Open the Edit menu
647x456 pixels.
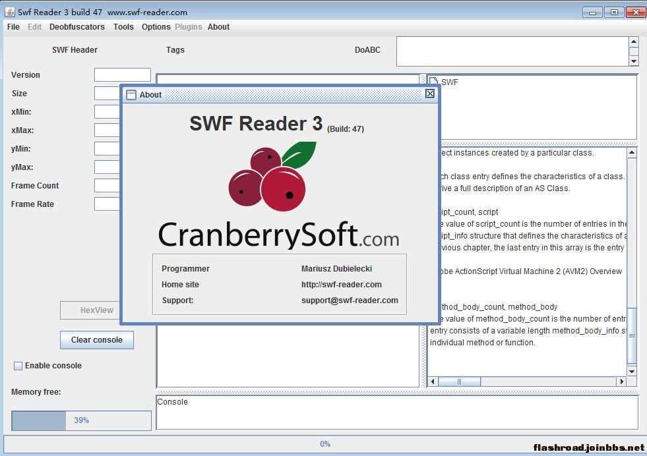click(35, 27)
